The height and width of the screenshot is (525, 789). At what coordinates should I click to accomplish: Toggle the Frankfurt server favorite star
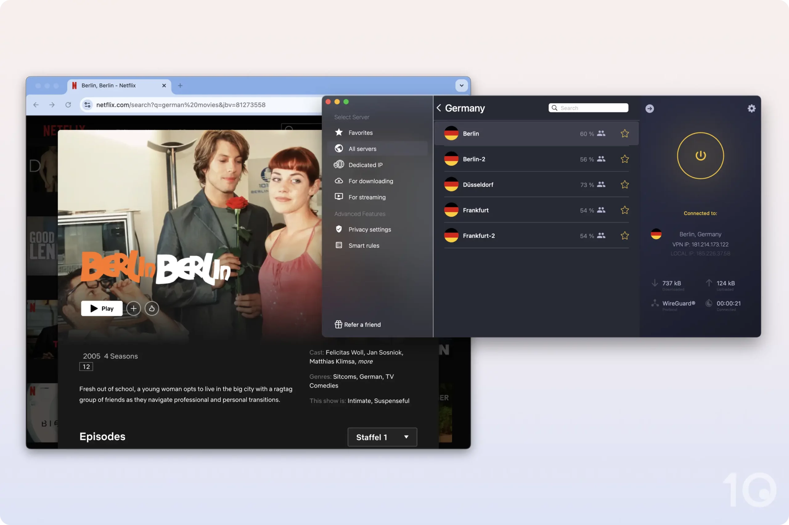click(x=624, y=210)
